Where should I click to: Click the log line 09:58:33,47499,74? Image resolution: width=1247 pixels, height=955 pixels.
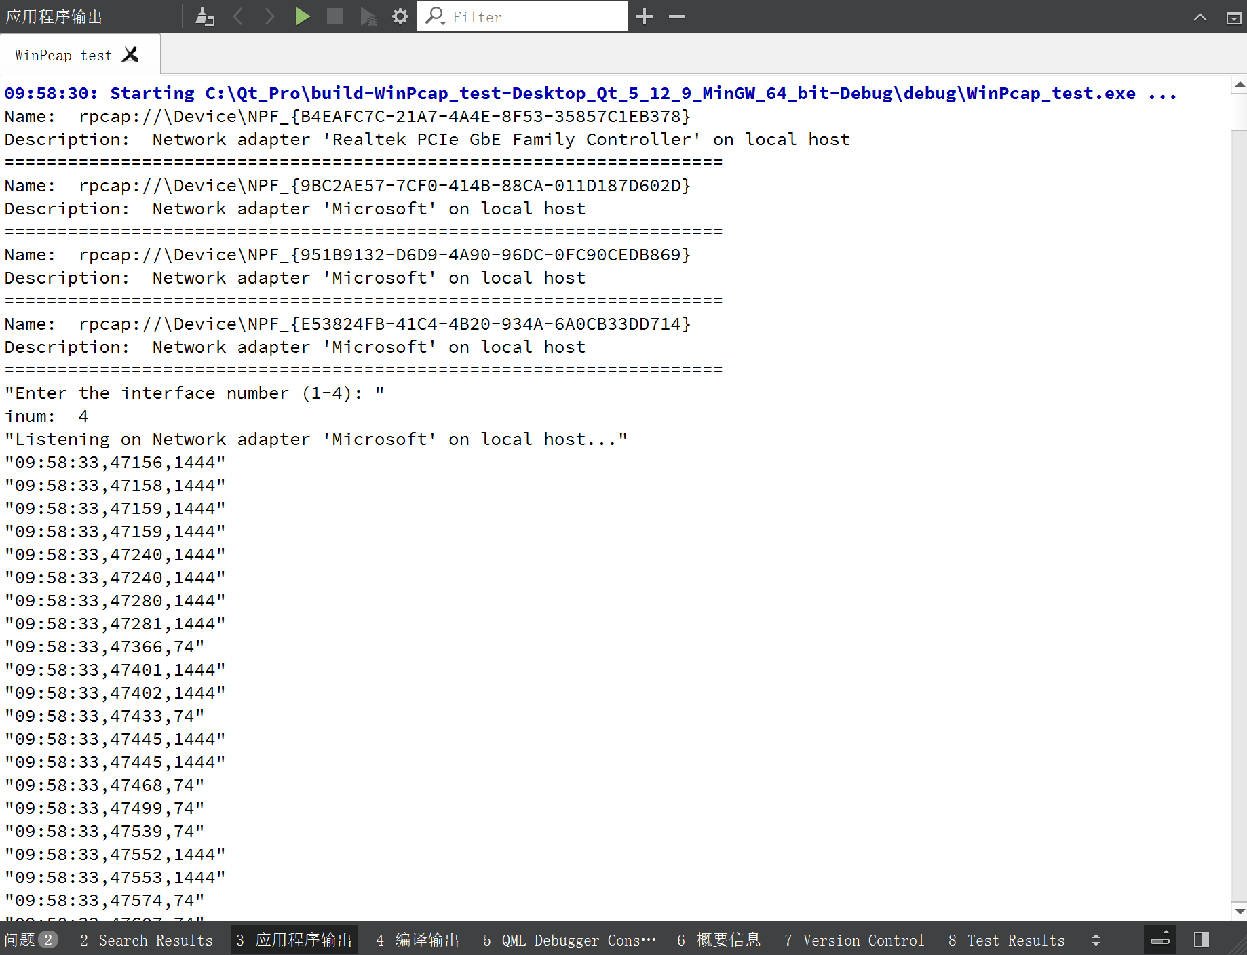pos(104,808)
